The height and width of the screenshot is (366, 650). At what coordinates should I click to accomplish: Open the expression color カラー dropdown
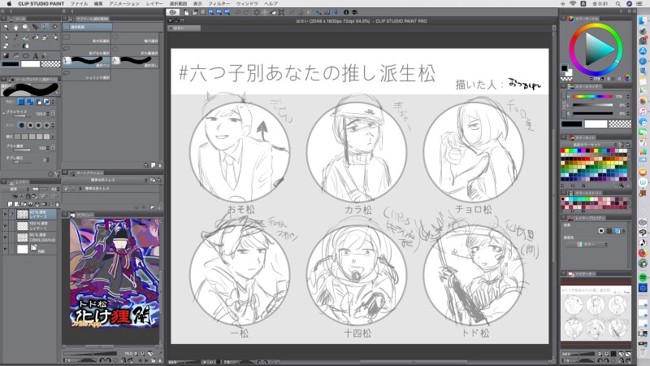tap(588, 245)
